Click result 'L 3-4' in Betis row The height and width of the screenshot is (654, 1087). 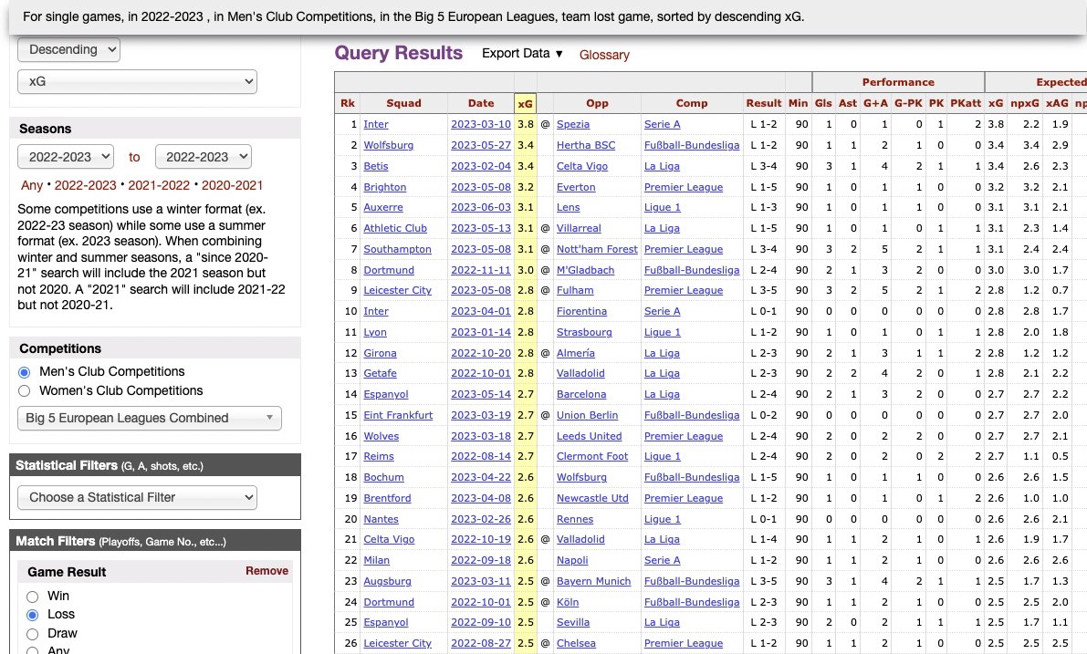click(x=764, y=166)
